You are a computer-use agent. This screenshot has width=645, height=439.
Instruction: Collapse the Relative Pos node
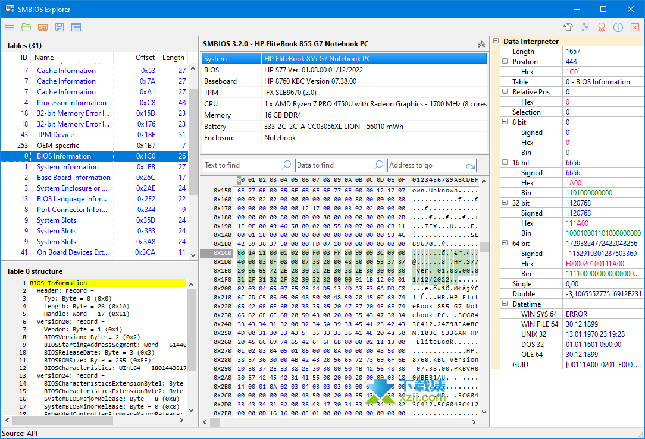[505, 92]
